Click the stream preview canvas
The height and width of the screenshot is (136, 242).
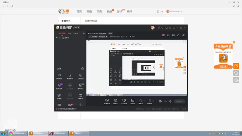[137, 68]
